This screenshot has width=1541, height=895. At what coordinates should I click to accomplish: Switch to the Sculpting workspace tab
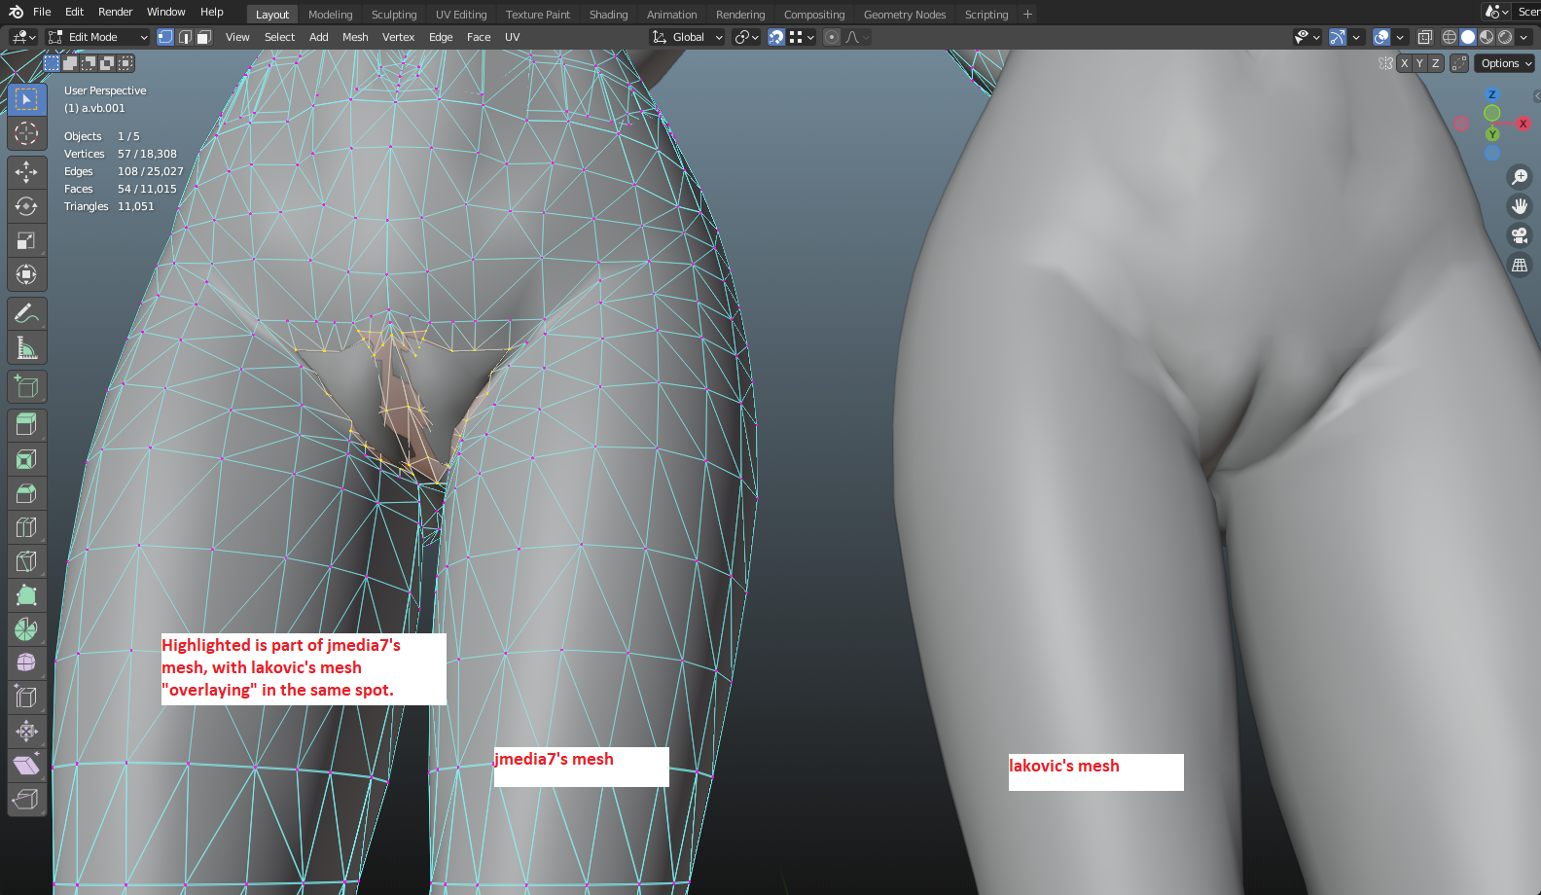point(394,15)
